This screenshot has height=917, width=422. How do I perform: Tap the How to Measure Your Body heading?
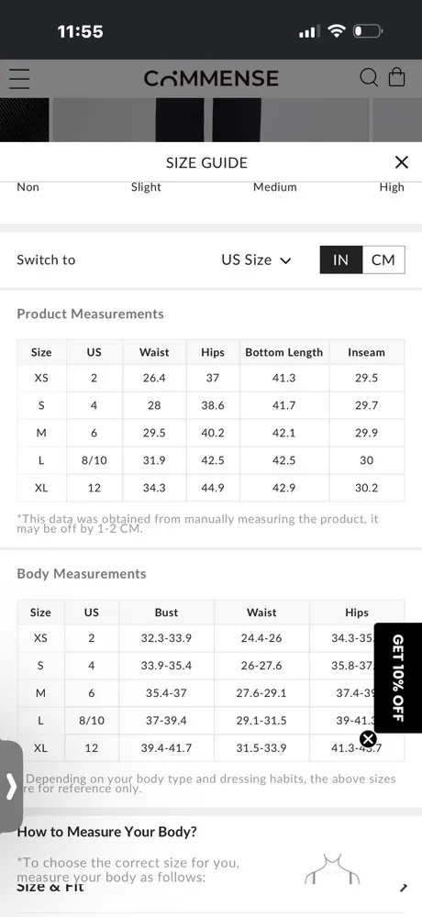click(x=107, y=831)
